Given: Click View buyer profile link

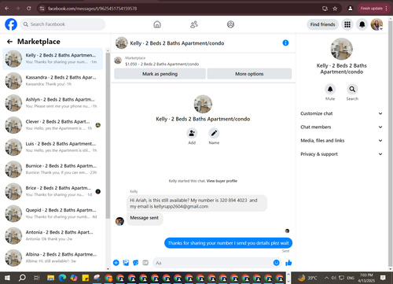Looking at the screenshot, I should pos(222,181).
